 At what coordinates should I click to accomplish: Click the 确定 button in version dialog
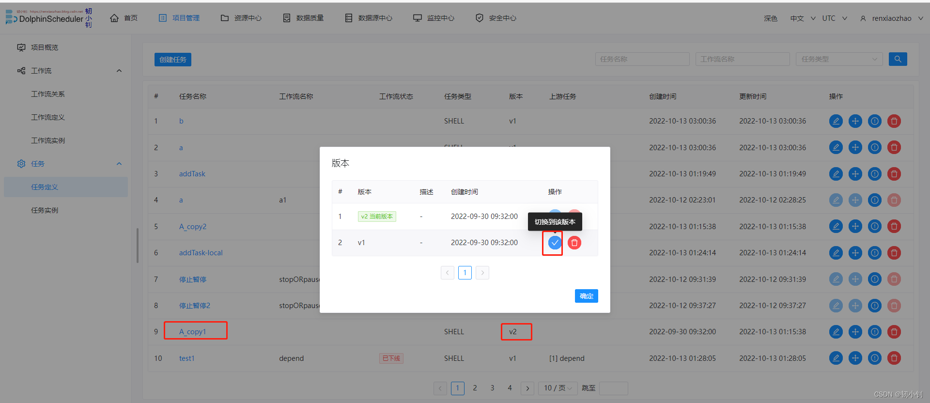tap(587, 296)
